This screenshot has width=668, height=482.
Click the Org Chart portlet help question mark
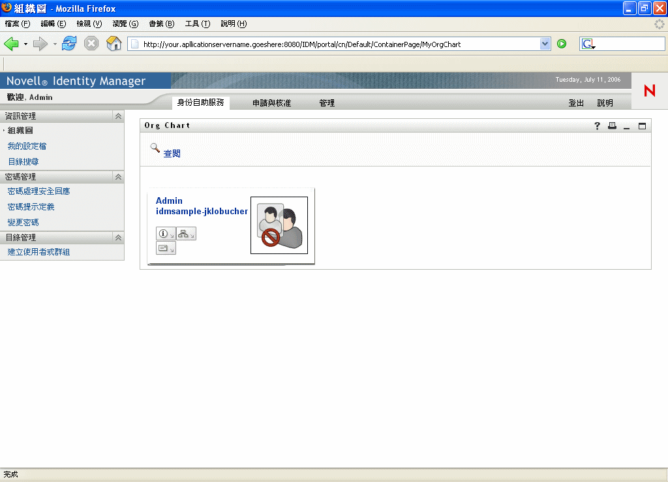tap(597, 126)
